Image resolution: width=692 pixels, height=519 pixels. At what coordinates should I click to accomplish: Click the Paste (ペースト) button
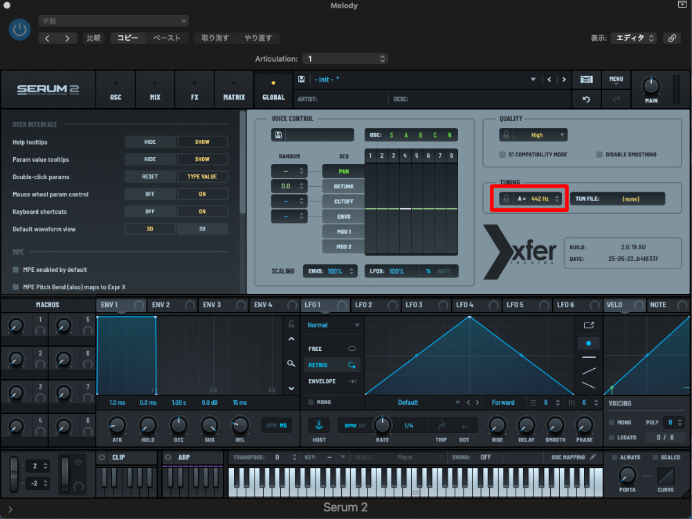[167, 38]
